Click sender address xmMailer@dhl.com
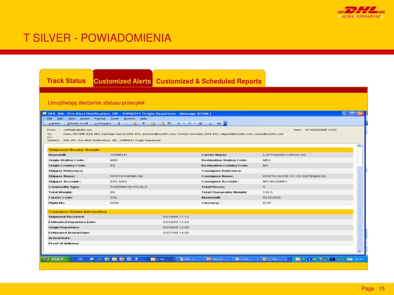 78,130
